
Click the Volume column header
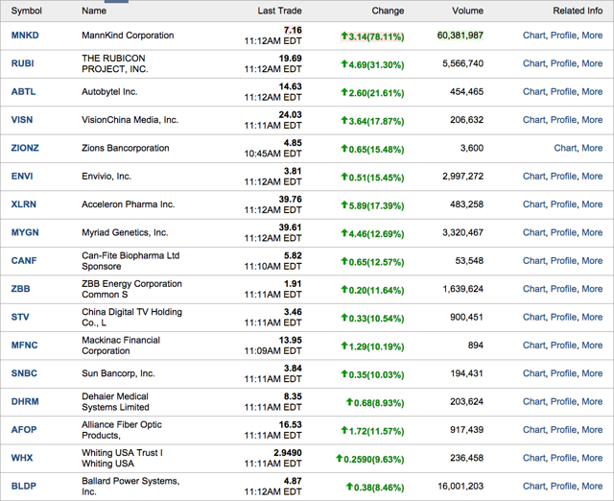tap(467, 11)
